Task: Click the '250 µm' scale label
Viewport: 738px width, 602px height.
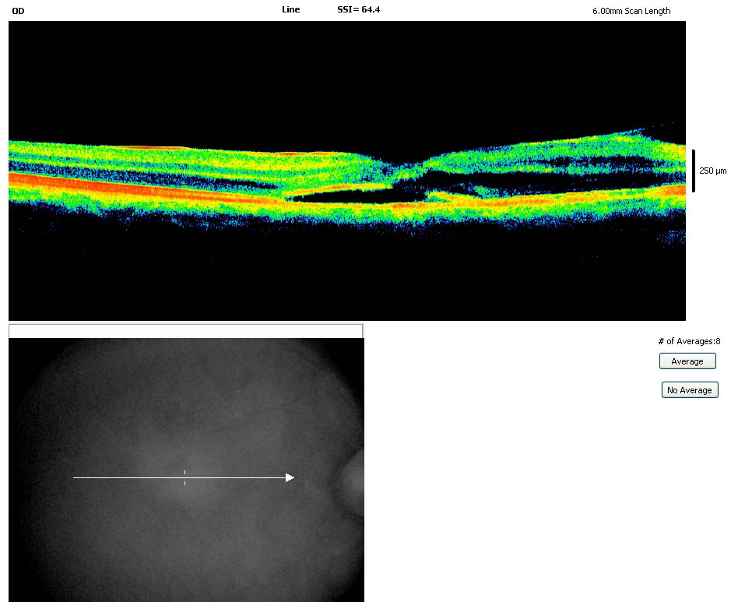Action: click(x=712, y=171)
